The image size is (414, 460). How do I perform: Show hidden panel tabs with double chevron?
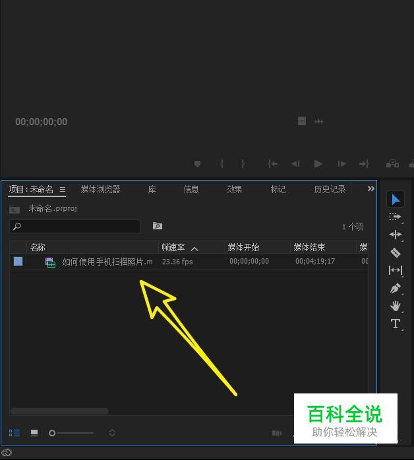click(371, 188)
